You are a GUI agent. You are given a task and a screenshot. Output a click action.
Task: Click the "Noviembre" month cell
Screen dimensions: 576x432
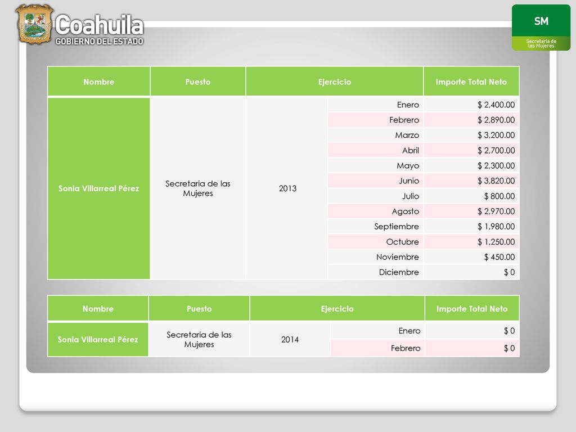coord(375,257)
